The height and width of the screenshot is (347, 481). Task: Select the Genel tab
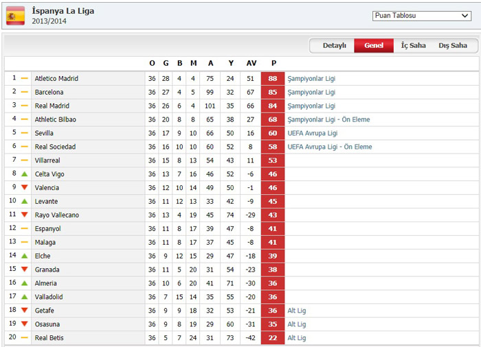[x=374, y=46]
